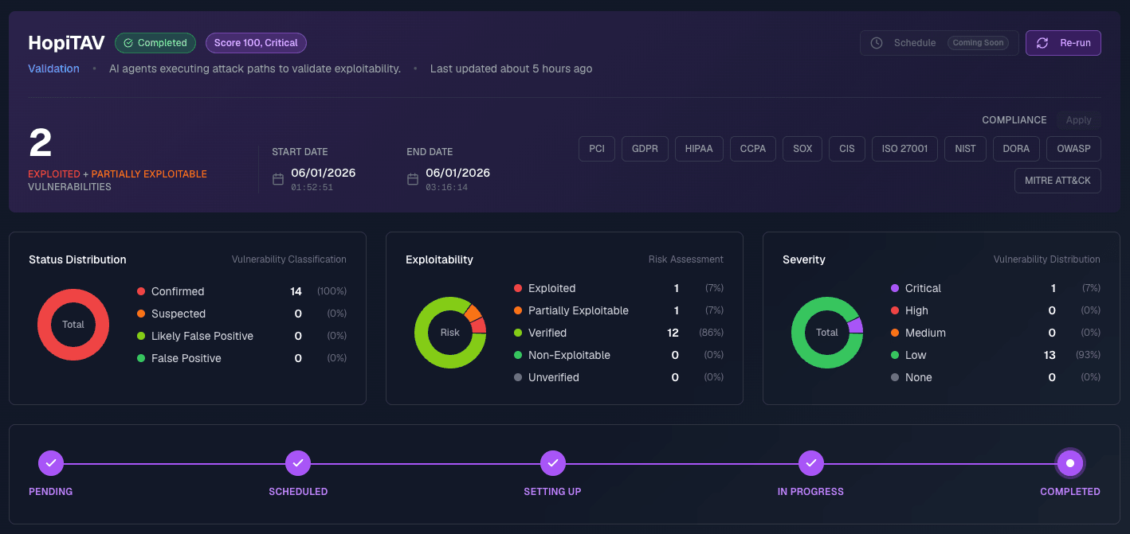Click the Setting Up step checkmark

tap(552, 463)
